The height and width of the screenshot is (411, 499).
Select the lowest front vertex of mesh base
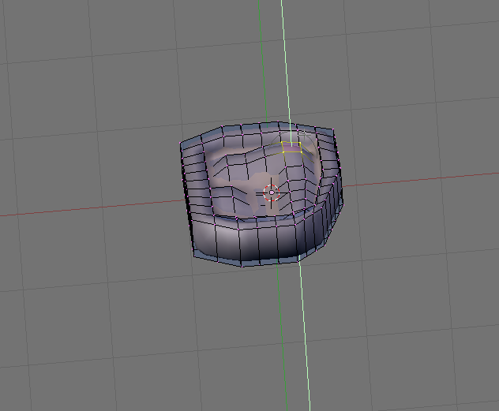coord(242,267)
